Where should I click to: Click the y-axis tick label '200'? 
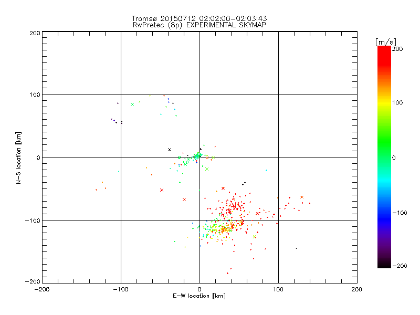click(x=35, y=33)
